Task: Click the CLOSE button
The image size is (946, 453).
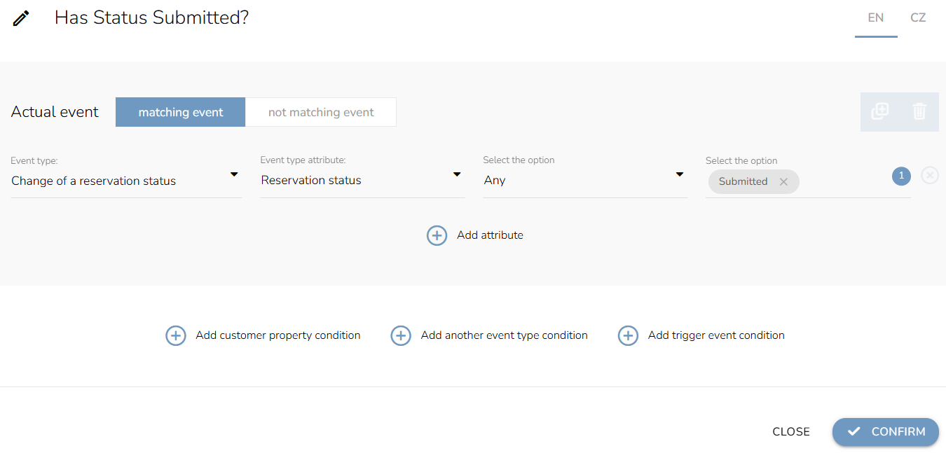Action: pos(791,432)
